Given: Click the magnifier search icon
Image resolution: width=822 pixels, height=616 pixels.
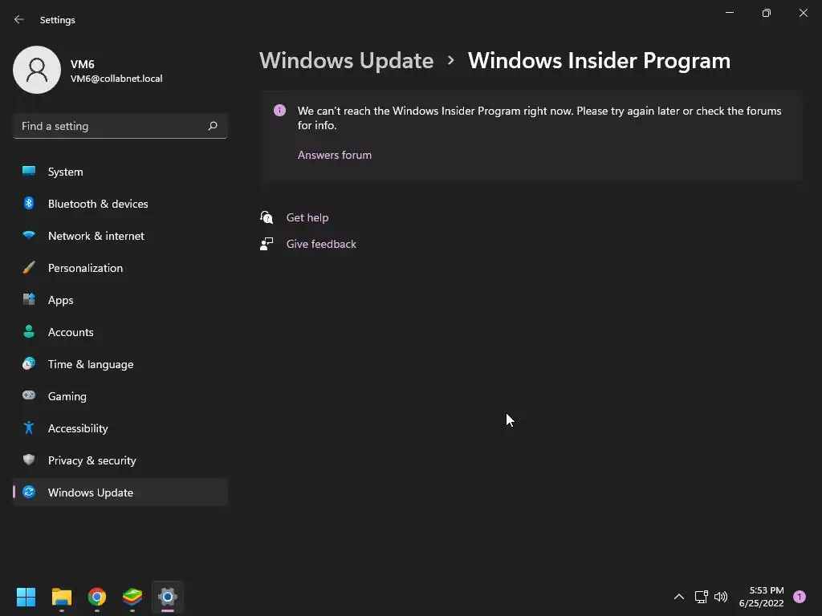Looking at the screenshot, I should [212, 126].
